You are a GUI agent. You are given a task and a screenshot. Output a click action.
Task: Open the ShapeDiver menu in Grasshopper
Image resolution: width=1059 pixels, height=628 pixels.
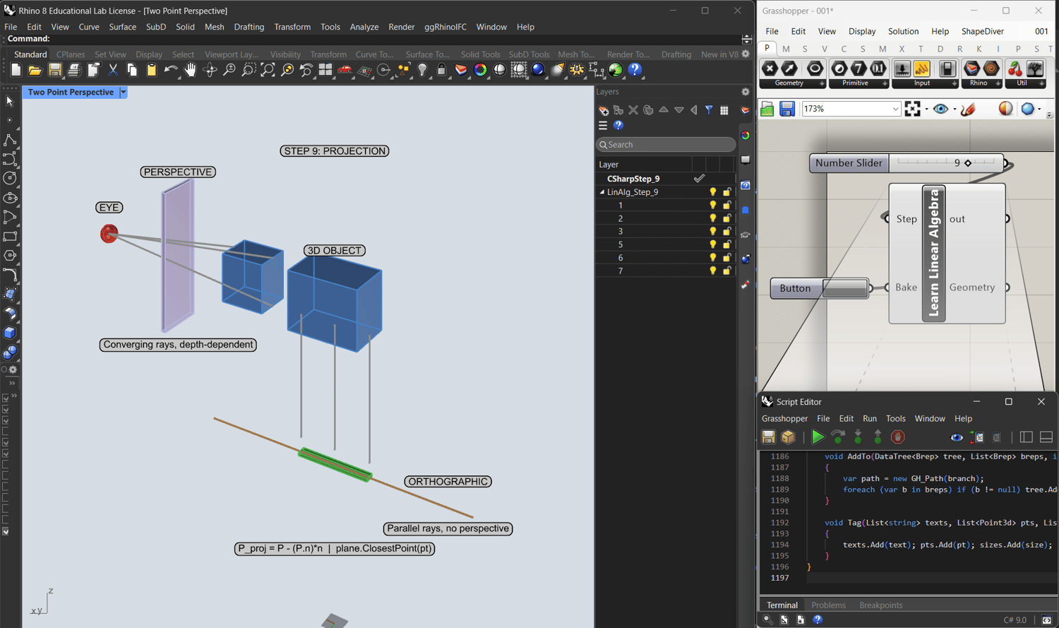click(982, 31)
